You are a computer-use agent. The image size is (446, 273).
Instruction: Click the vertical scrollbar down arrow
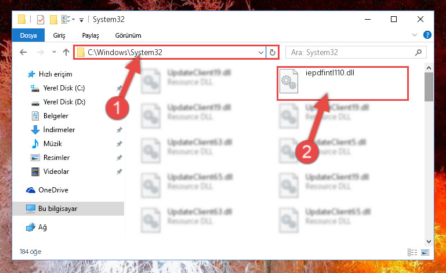tap(429, 242)
